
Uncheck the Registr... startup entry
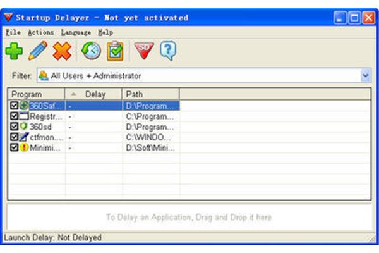pos(15,116)
